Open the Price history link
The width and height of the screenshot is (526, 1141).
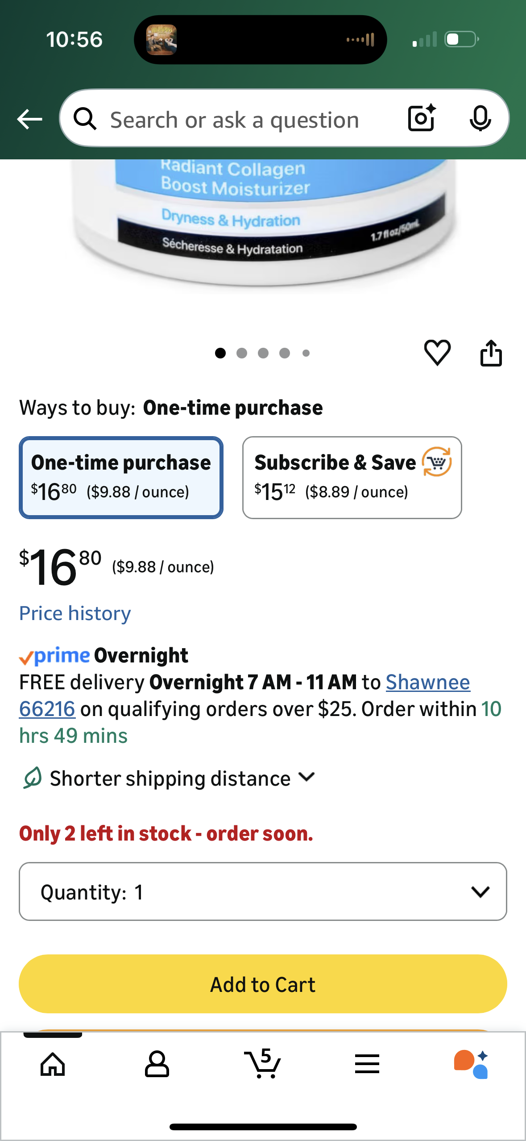tap(75, 613)
